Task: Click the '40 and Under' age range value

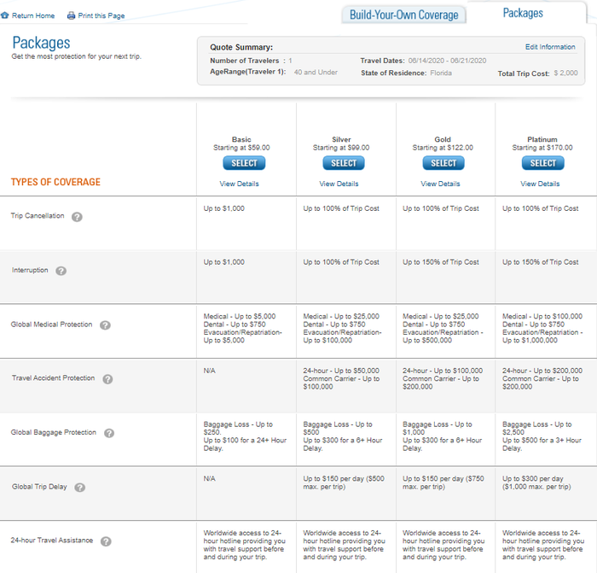Action: (316, 72)
